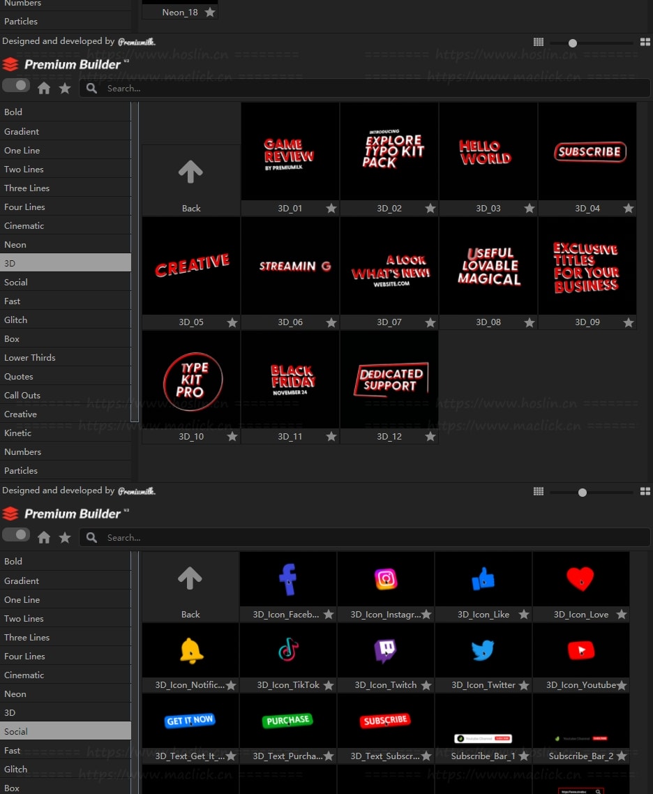Select the Dedicated Support 3D_12 thumbnail

pyautogui.click(x=389, y=380)
